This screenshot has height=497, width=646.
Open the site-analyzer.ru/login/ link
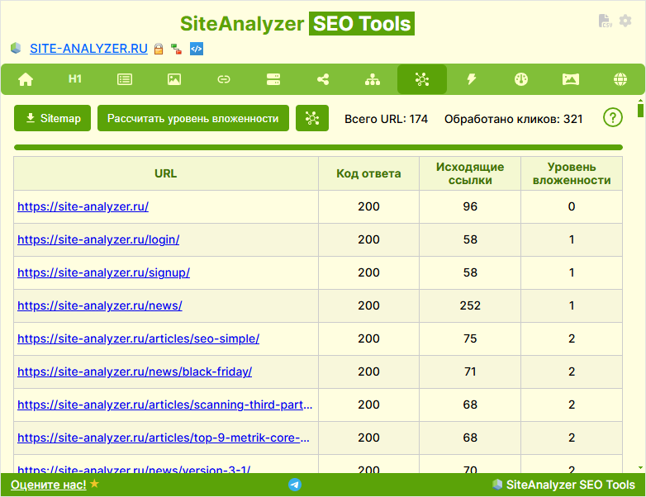(98, 239)
